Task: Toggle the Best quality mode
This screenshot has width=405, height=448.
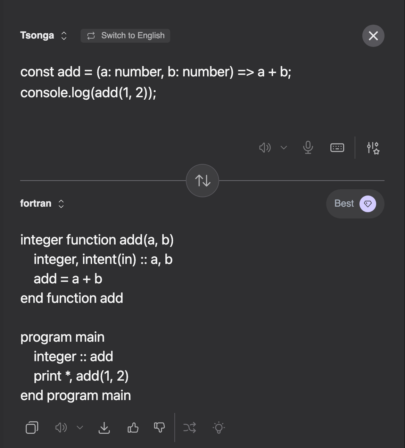Action: (355, 204)
